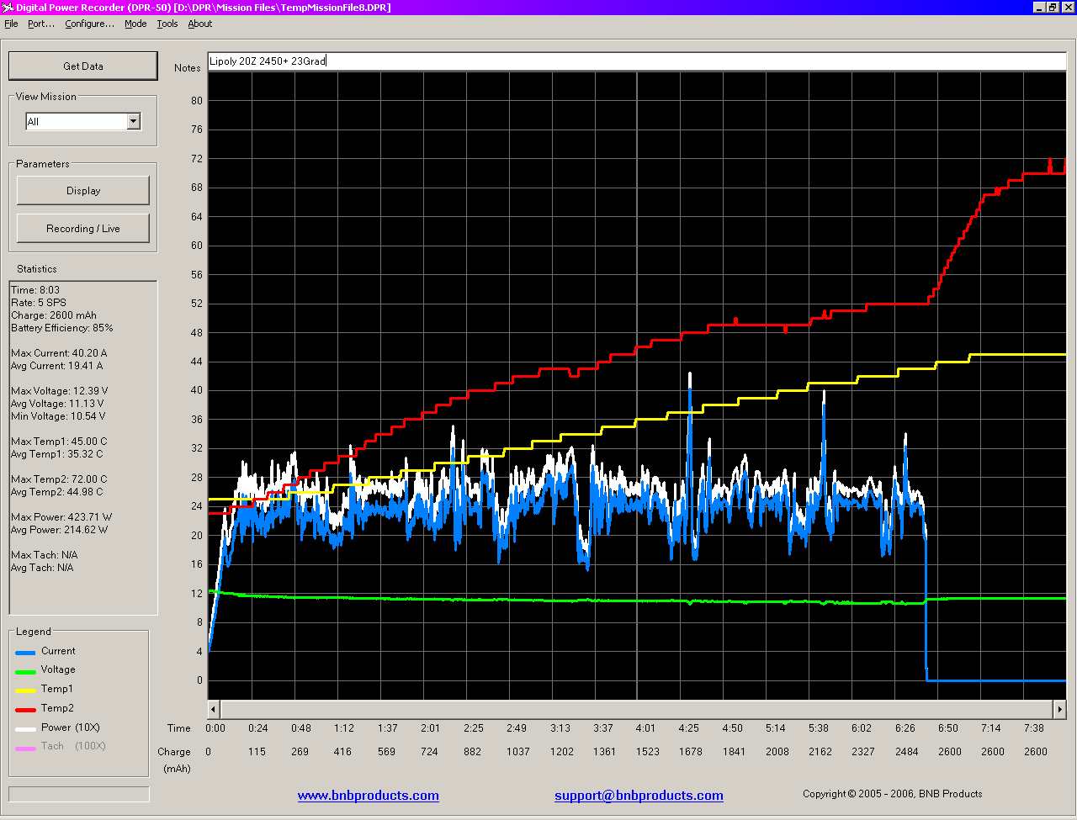The image size is (1077, 820).
Task: Click the Max Temp1: 45.00 C statistic
Action: (x=59, y=442)
